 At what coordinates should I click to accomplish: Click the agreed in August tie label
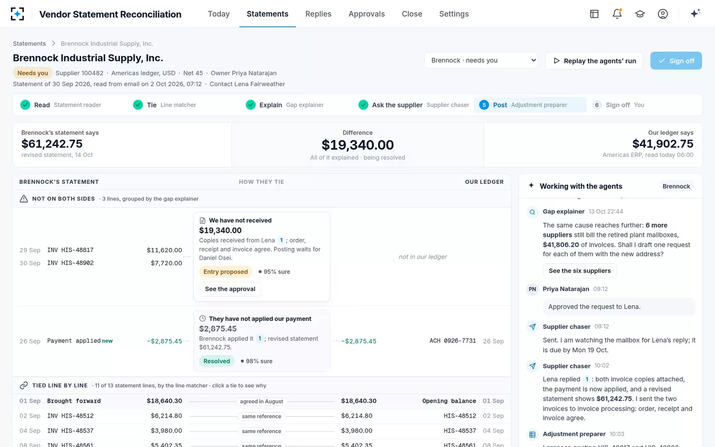pos(262,401)
